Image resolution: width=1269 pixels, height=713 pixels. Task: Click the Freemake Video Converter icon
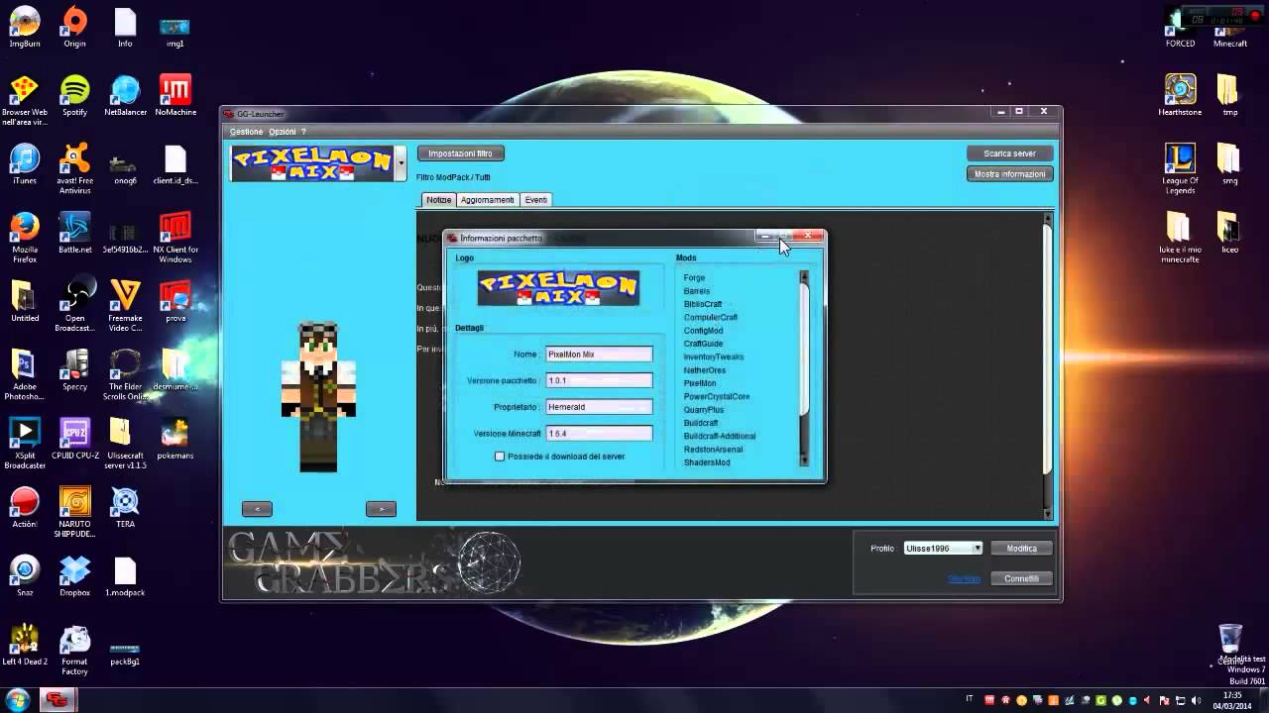(x=125, y=306)
